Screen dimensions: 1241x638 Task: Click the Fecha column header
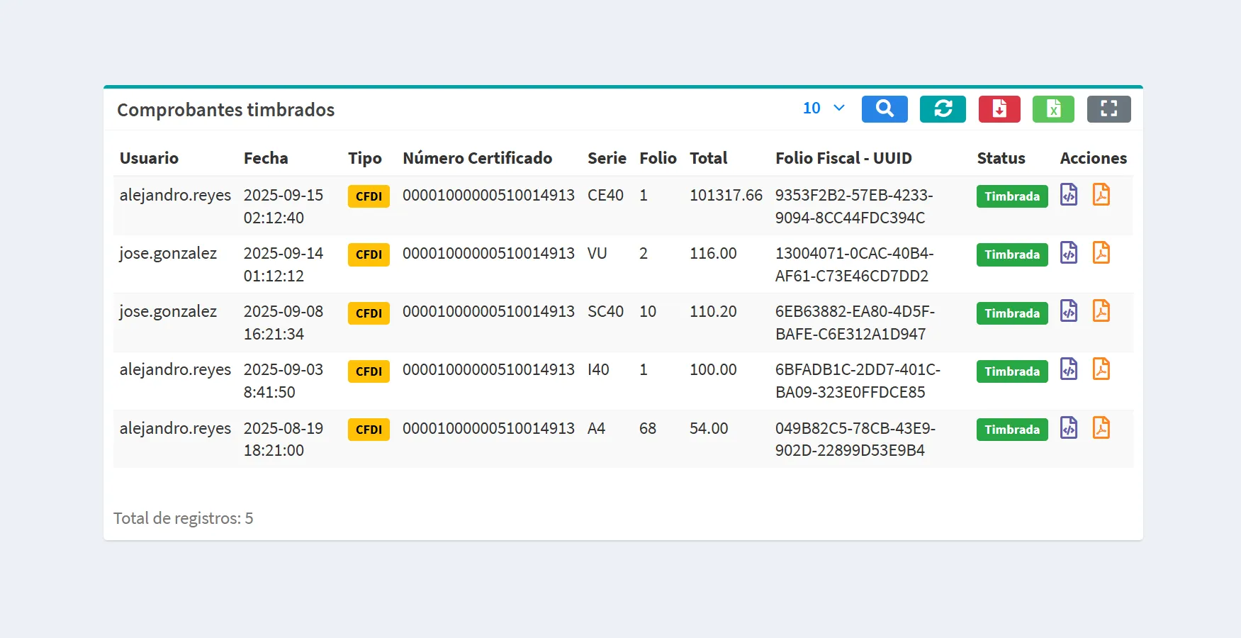click(266, 158)
